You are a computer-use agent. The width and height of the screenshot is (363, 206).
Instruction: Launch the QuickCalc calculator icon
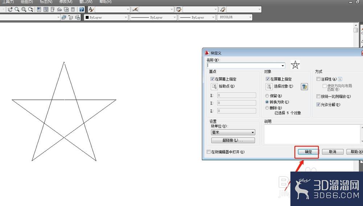point(73,9)
